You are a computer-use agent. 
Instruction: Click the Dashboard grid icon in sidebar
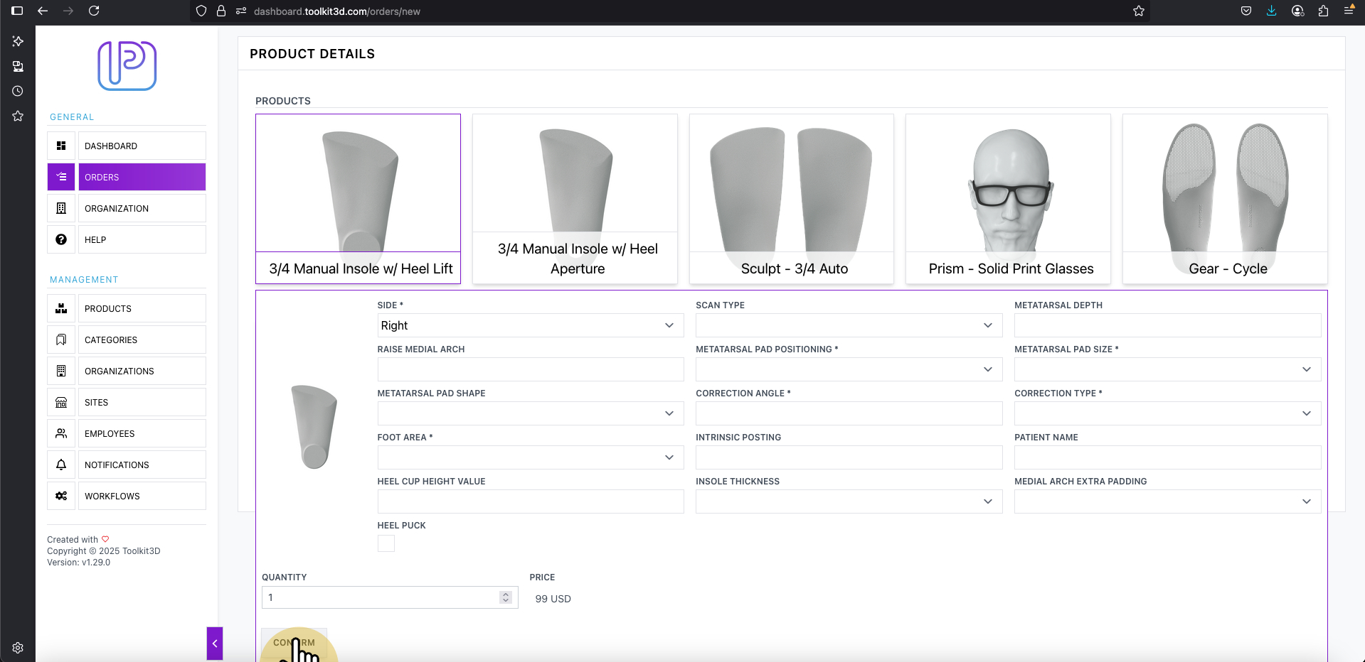click(x=61, y=146)
